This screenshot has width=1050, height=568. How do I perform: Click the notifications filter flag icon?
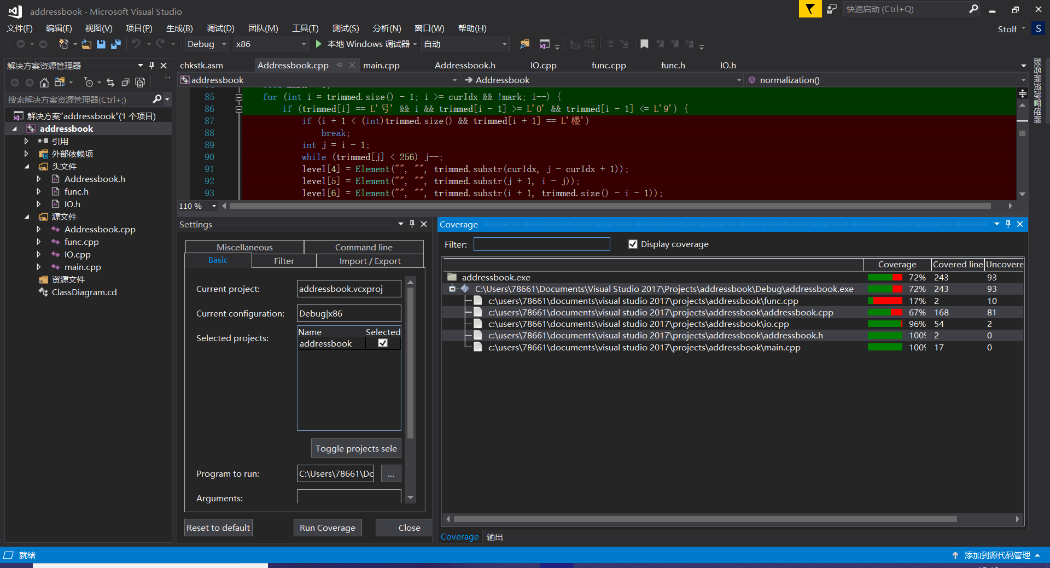[810, 9]
